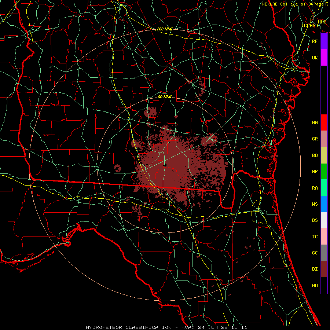Image resolution: width=330 pixels, height=330 pixels.
Task: Select the GR graupel color swatch
Action: 324,139
